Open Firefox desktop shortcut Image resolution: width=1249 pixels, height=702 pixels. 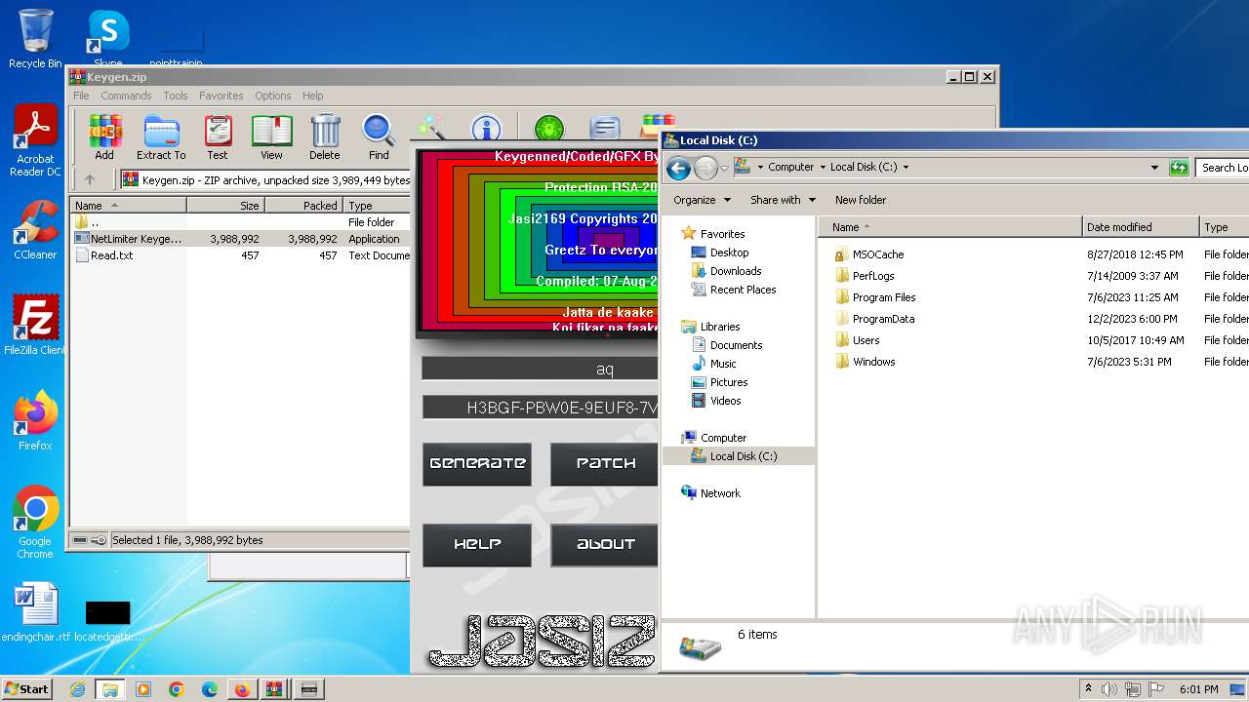35,420
